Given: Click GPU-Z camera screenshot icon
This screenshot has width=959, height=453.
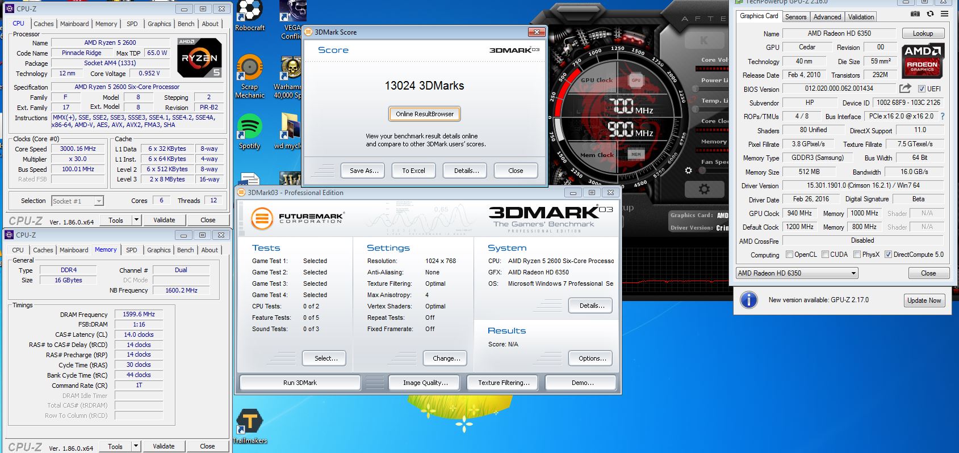Looking at the screenshot, I should point(915,14).
